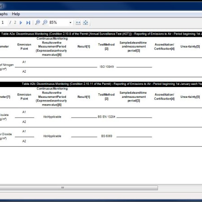Open the Help menu
This screenshot has height=202, width=202.
(x=16, y=14)
